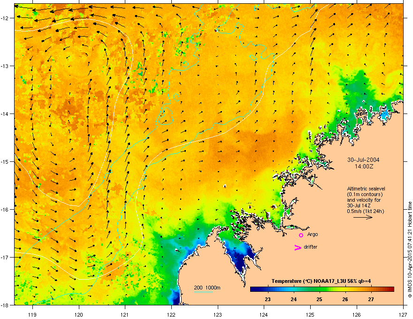Image resolution: width=413 pixels, height=319 pixels.
Task: Click the magenta drifter arrow legend symbol
Action: (x=298, y=247)
